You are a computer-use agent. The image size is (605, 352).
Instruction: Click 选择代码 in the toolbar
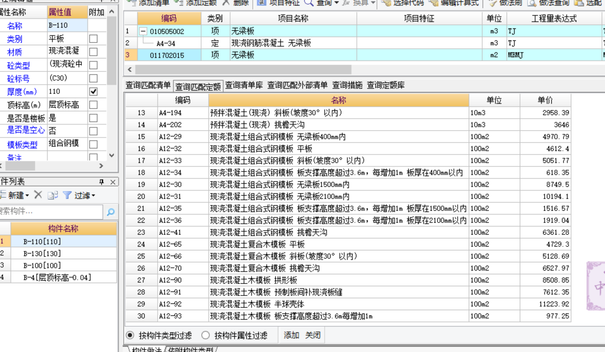point(403,3)
